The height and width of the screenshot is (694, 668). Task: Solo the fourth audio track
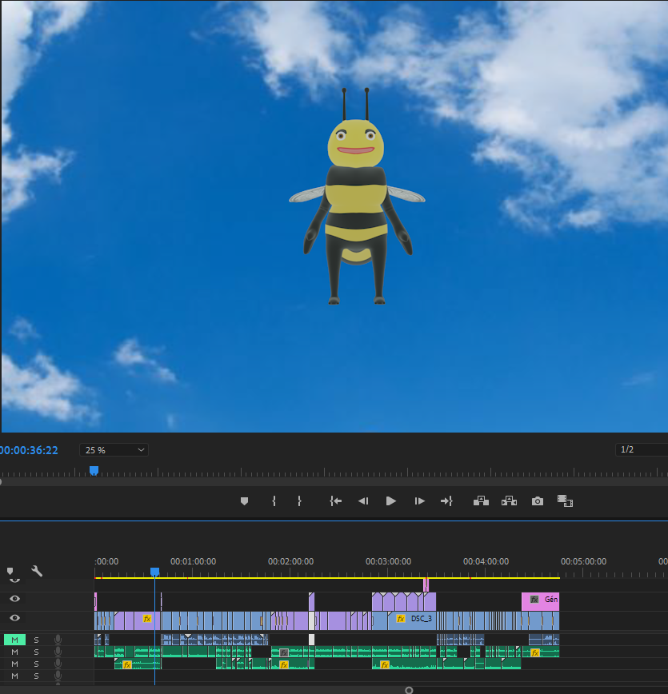click(36, 676)
